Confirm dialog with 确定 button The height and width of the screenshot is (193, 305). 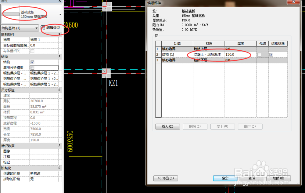225,178
